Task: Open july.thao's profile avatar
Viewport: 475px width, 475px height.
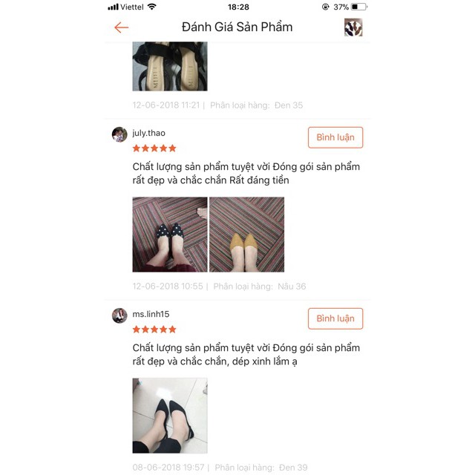Action: pos(119,134)
